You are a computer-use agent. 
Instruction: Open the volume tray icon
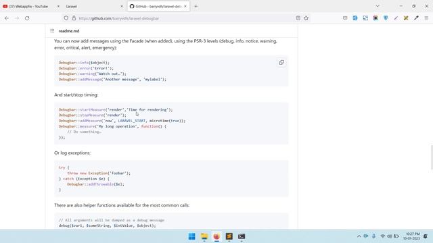(x=390, y=236)
